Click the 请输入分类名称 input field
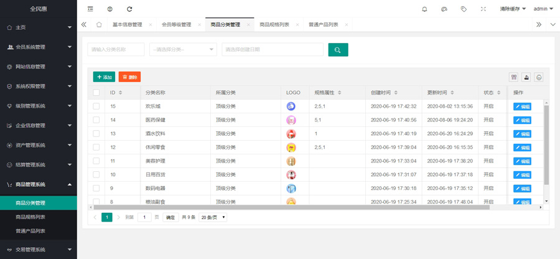560x259 pixels. (x=116, y=50)
